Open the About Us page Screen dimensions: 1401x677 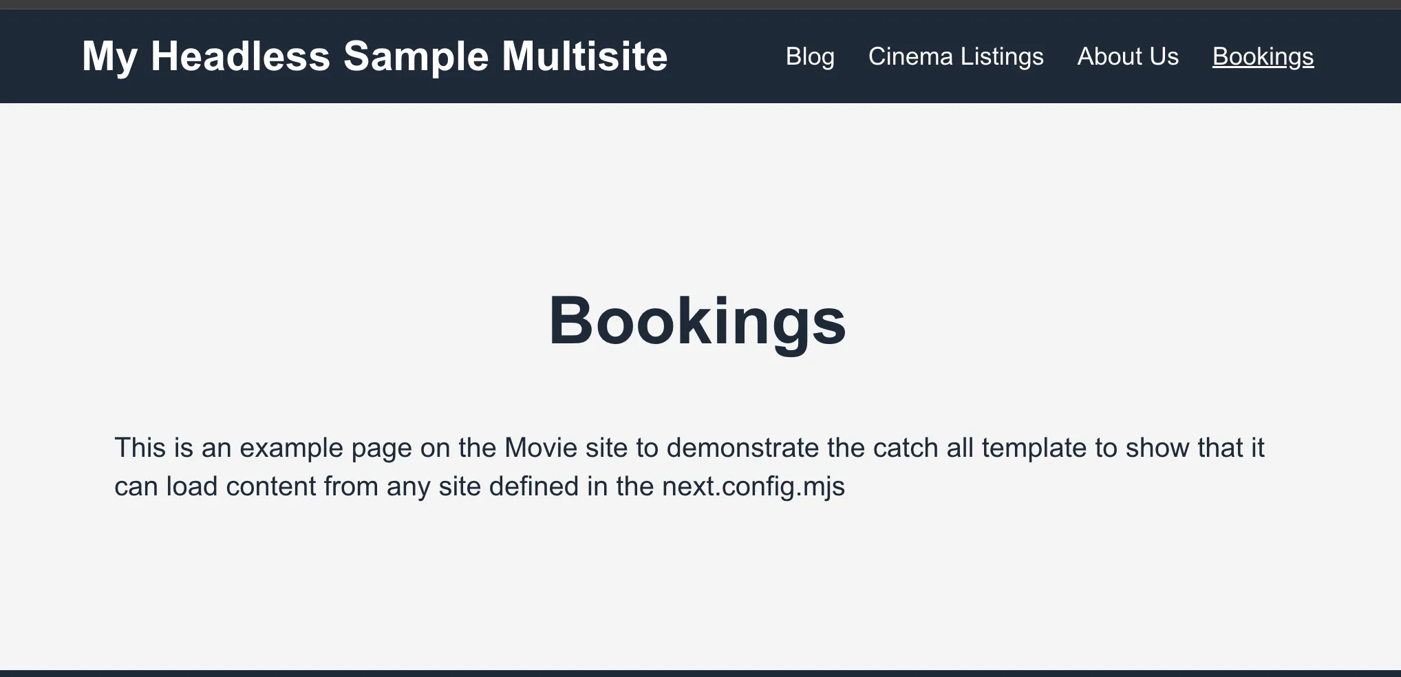(1128, 56)
